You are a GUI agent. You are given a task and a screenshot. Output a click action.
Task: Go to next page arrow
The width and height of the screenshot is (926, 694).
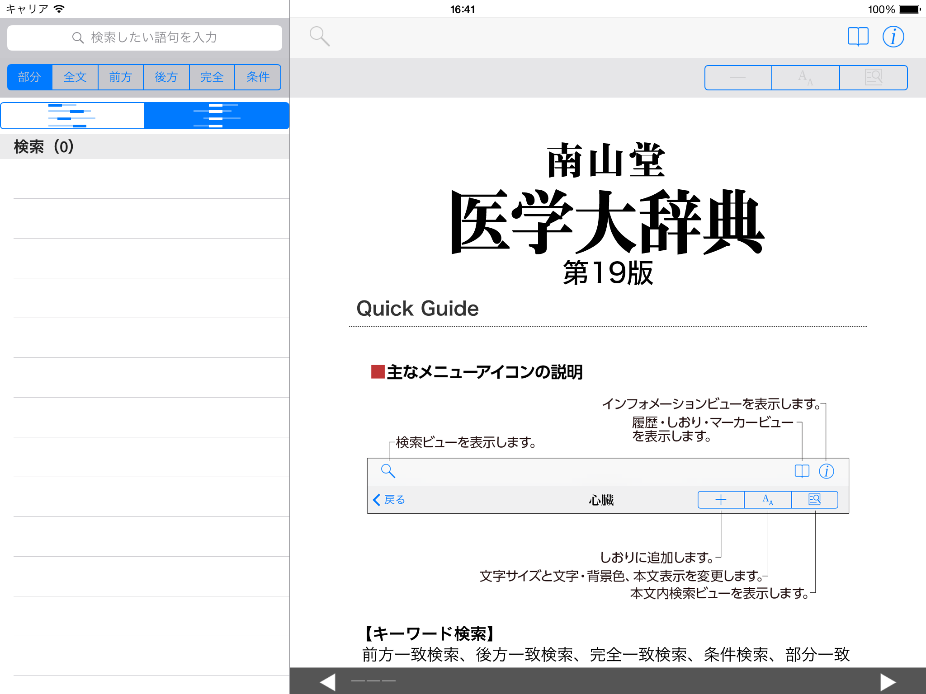(888, 681)
